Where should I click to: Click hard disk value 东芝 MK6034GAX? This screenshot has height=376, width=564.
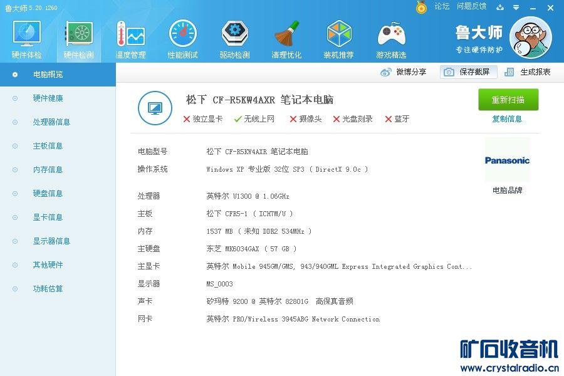[251, 249]
